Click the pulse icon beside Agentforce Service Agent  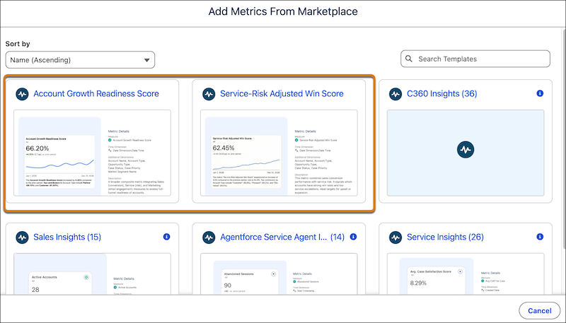point(209,237)
